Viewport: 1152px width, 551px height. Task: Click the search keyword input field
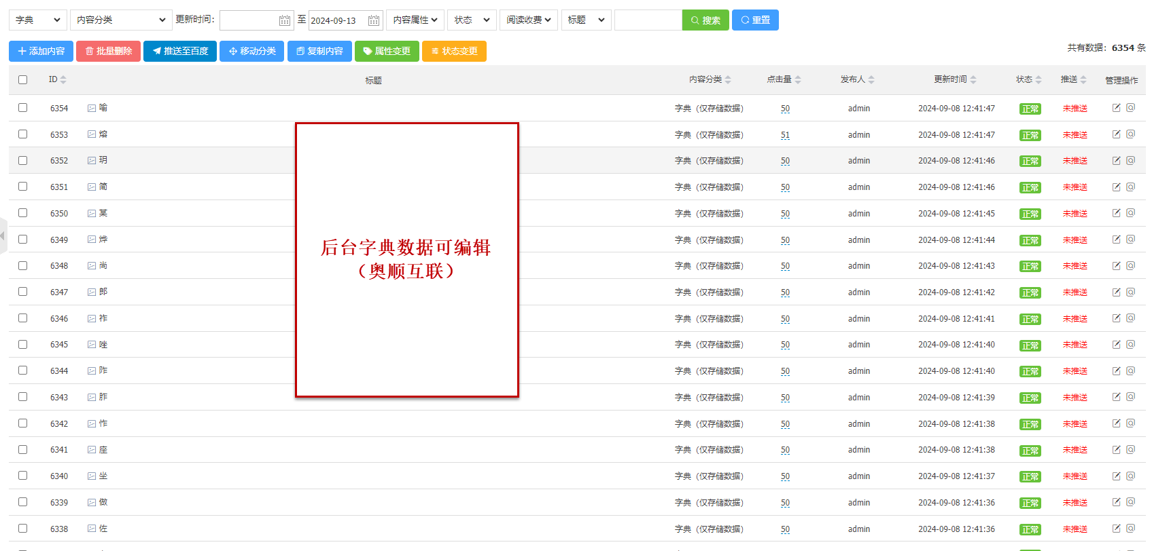648,20
